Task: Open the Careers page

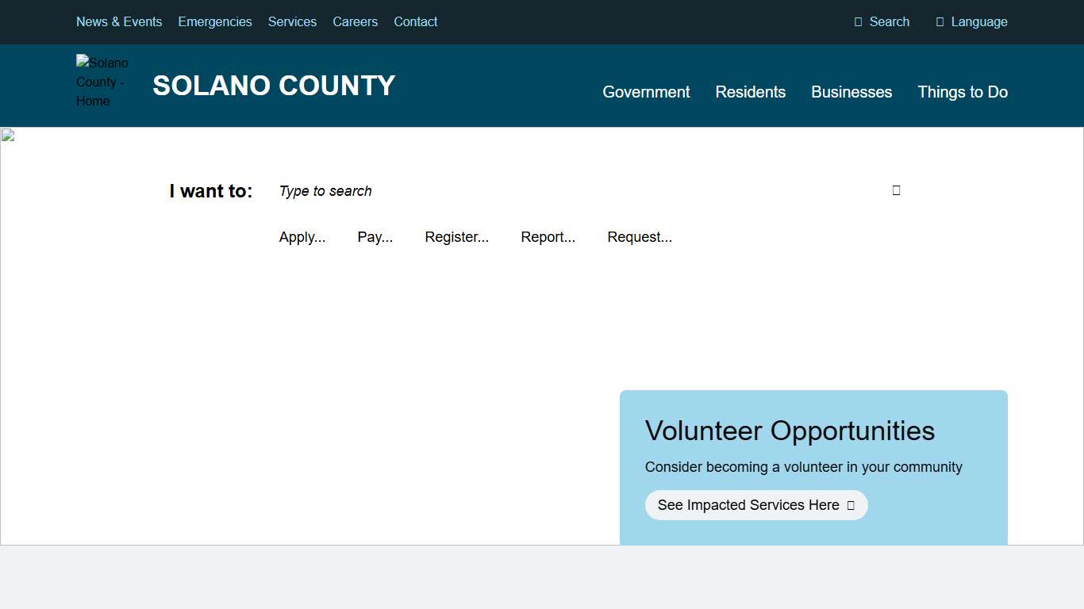Action: pos(355,21)
